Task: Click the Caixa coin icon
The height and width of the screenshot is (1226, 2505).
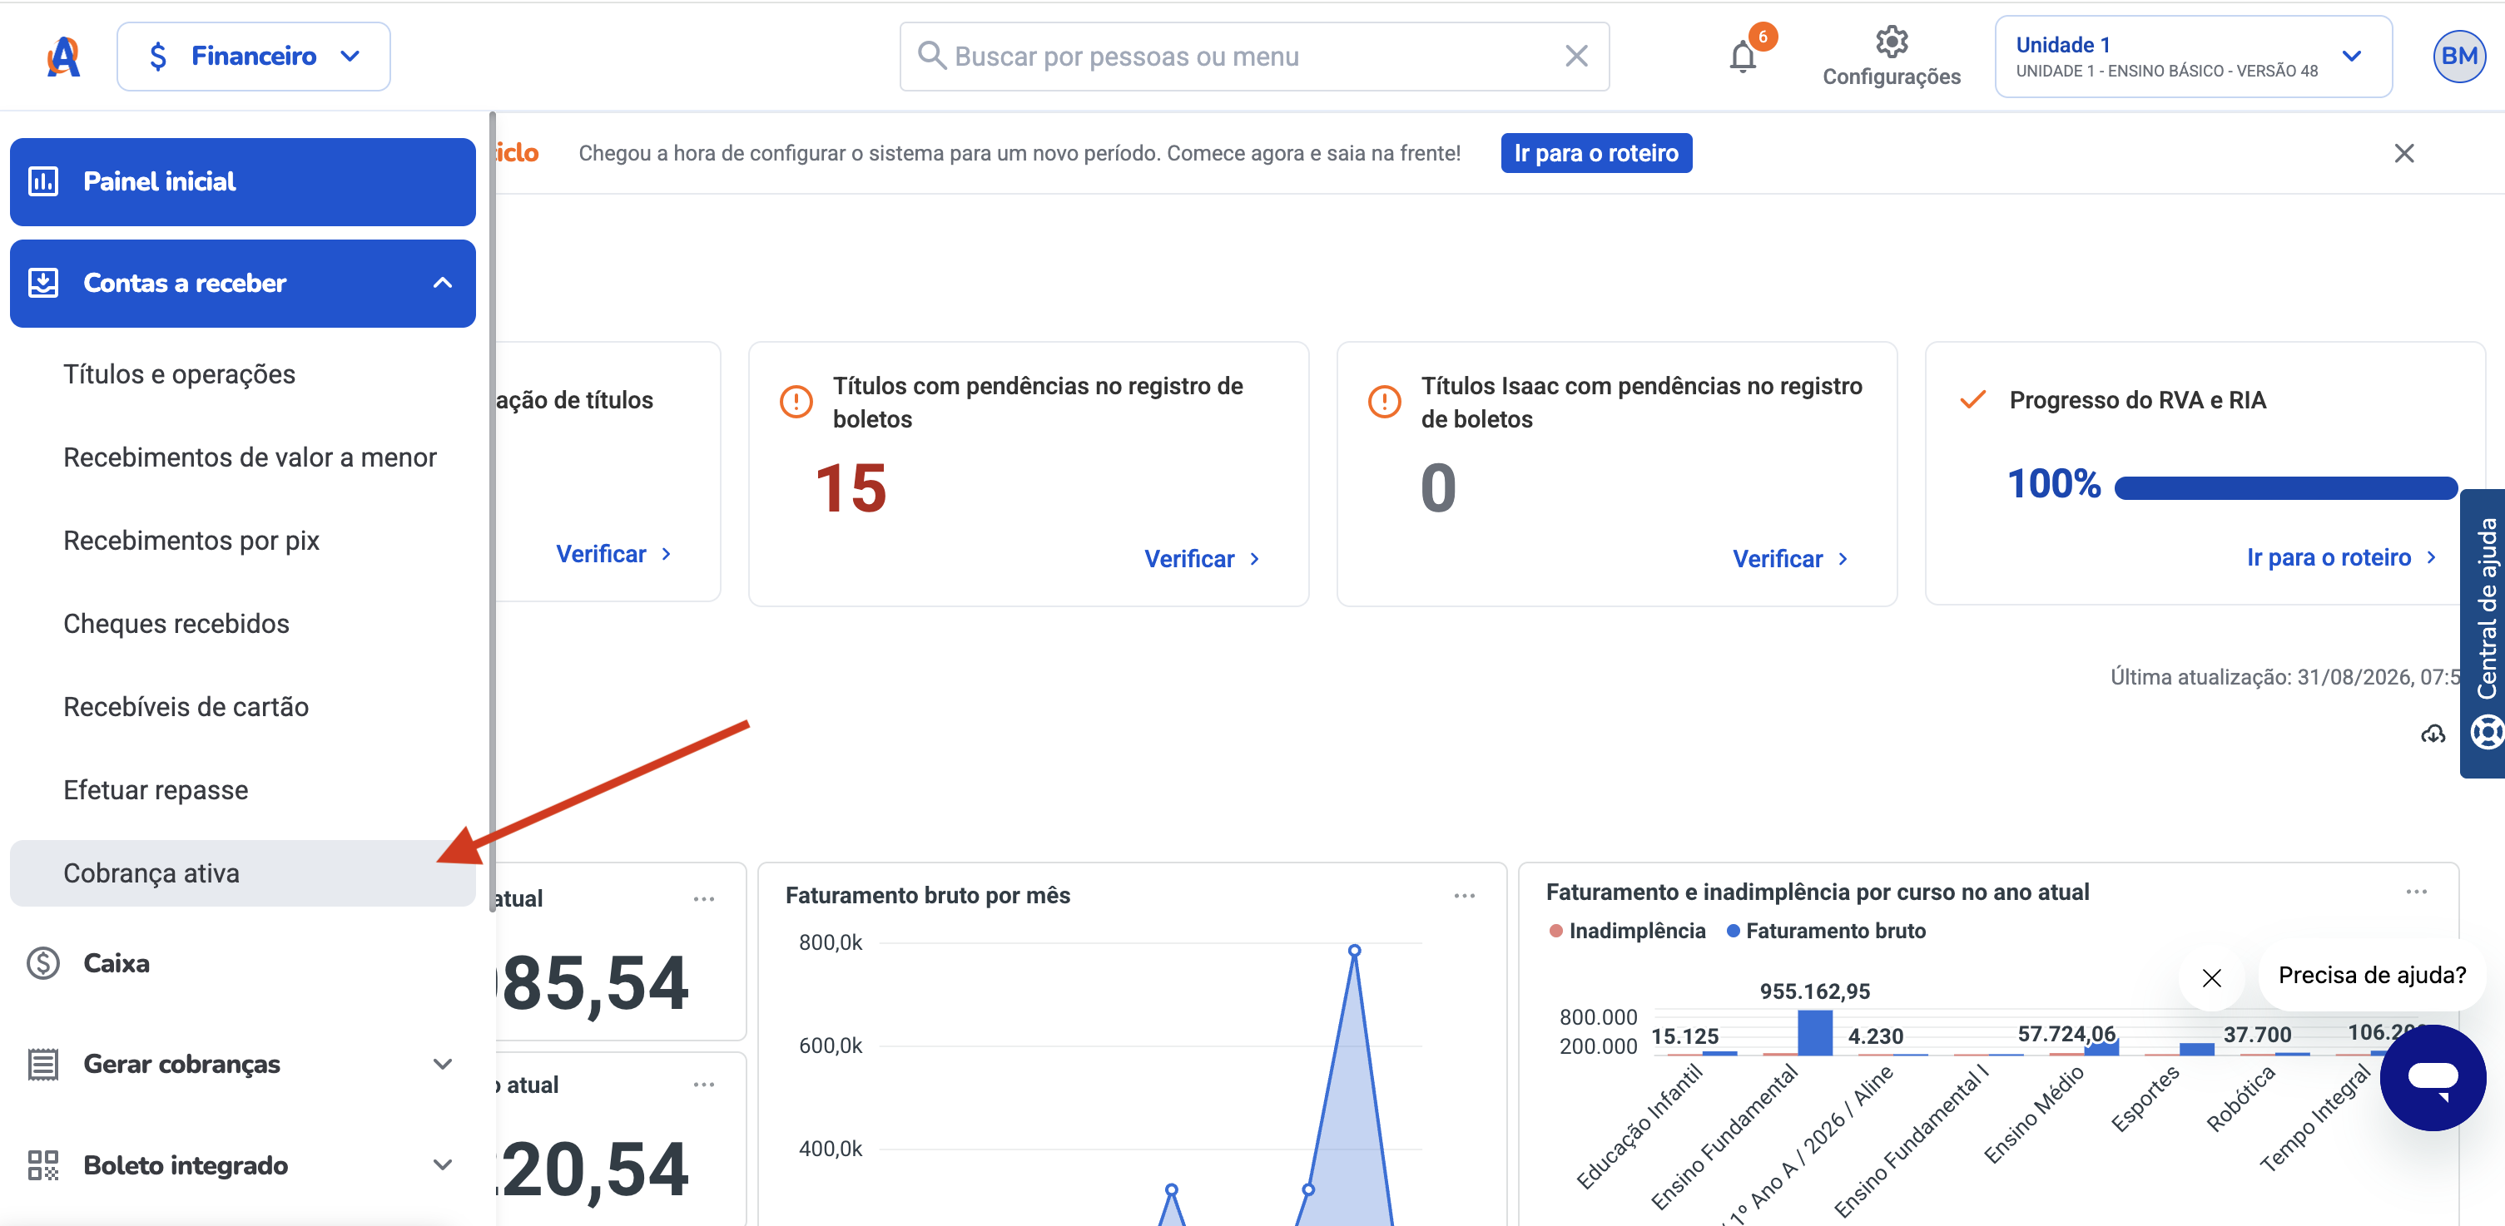Action: 42,963
